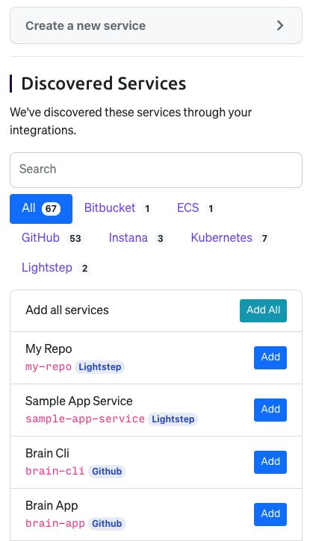
Task: Filter services by Bitbucket
Action: pos(119,208)
